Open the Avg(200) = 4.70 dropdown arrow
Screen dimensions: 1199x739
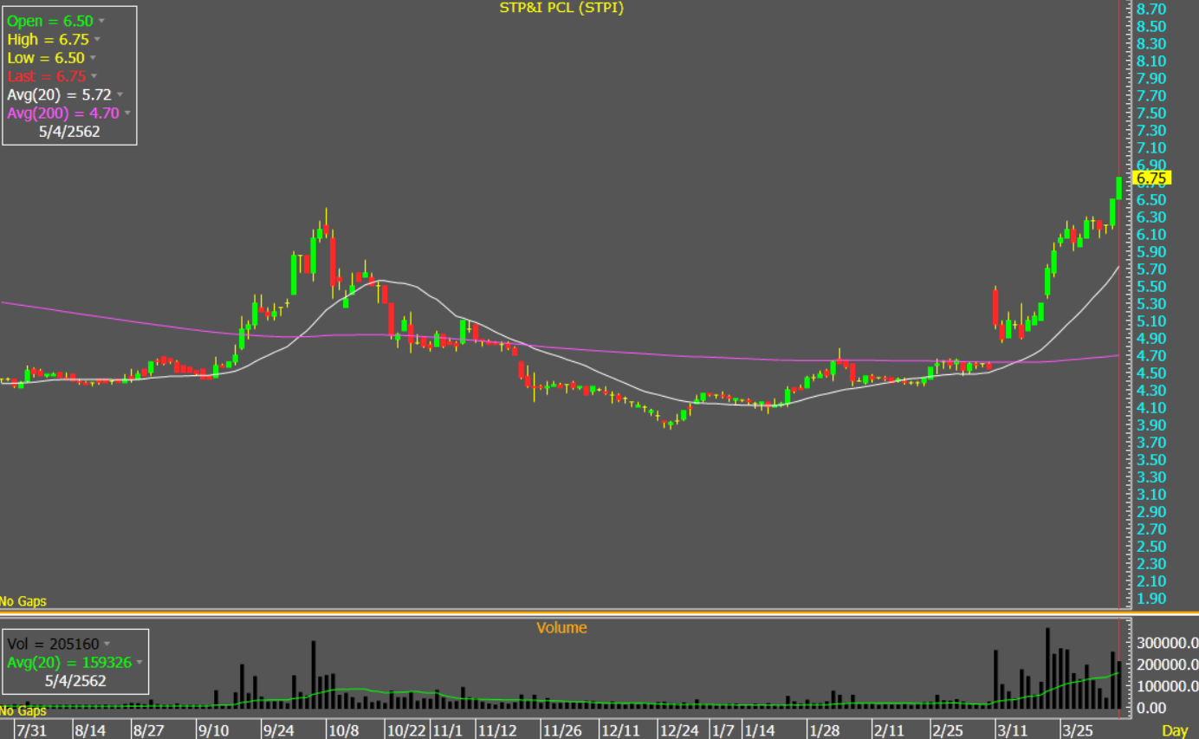tap(127, 113)
